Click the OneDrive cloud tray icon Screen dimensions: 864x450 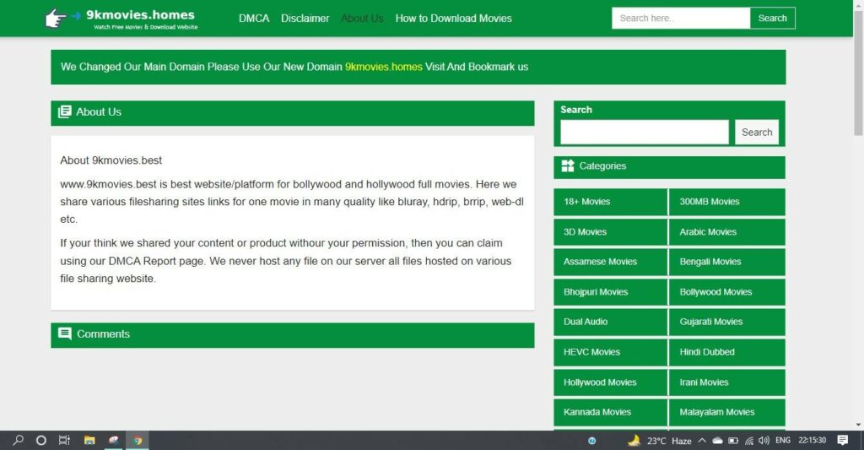click(717, 440)
